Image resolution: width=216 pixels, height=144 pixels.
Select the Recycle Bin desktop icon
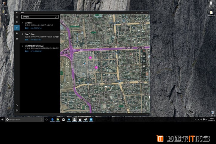pyautogui.click(x=213, y=113)
